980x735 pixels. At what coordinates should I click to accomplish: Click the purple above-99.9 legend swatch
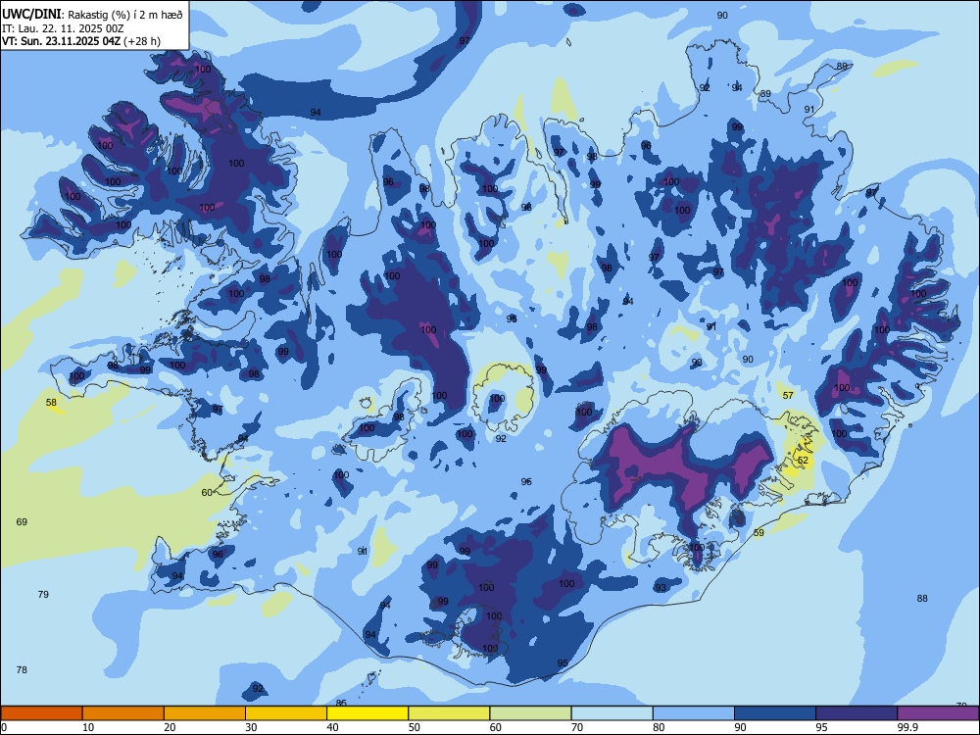coord(938,713)
